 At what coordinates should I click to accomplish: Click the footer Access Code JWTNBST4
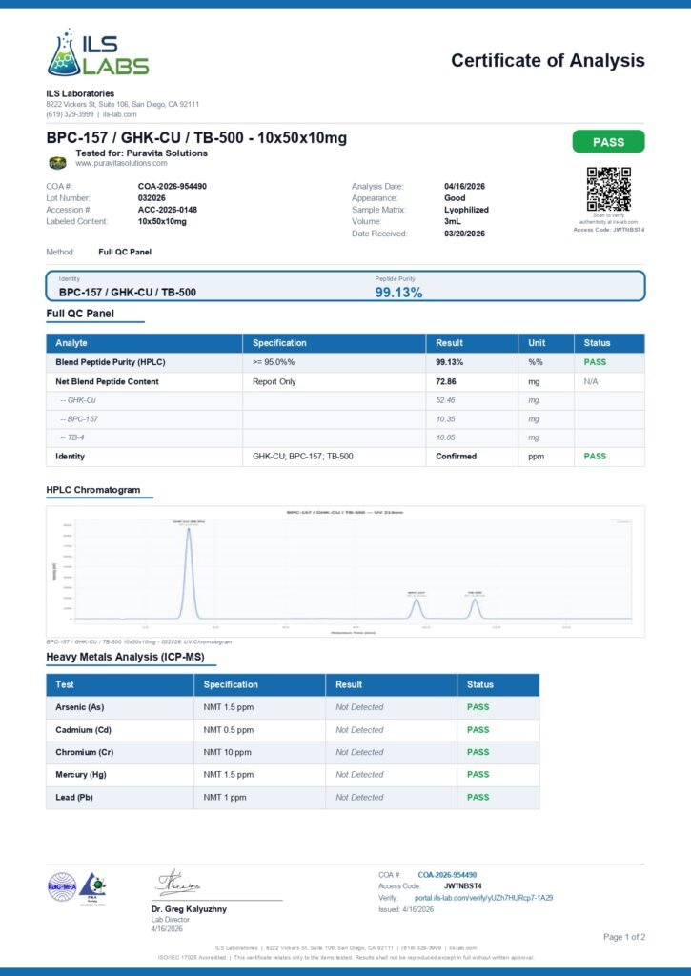coord(463,885)
